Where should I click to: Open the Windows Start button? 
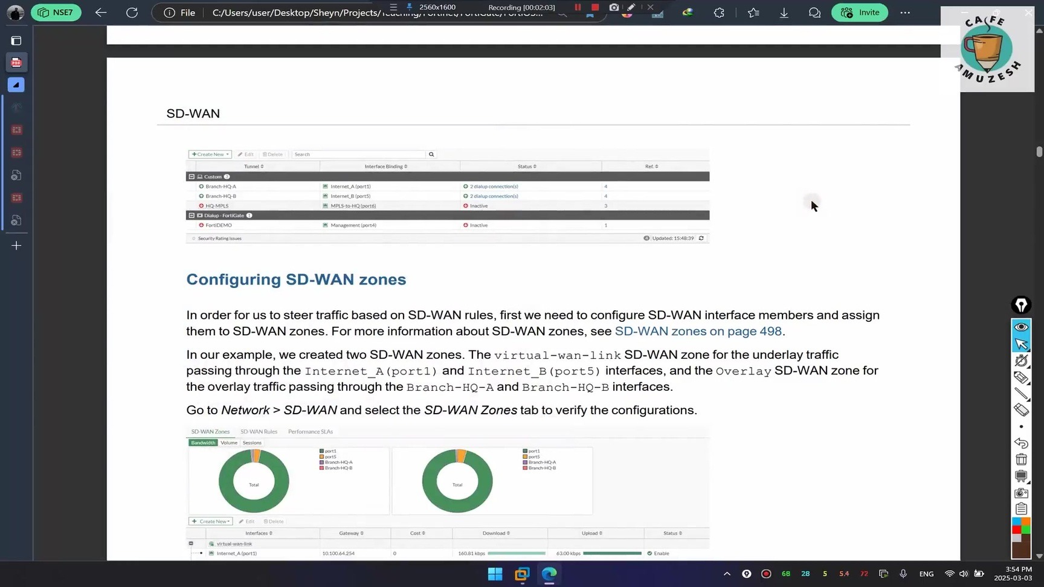click(495, 574)
